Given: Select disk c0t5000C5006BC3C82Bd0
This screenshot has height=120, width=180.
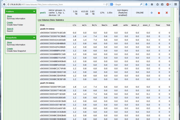Looking at the screenshot, I should click(53, 112).
